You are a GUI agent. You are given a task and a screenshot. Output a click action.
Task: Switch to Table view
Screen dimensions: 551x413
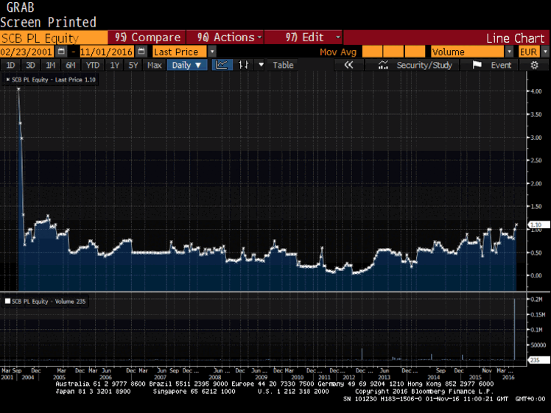[x=283, y=65]
